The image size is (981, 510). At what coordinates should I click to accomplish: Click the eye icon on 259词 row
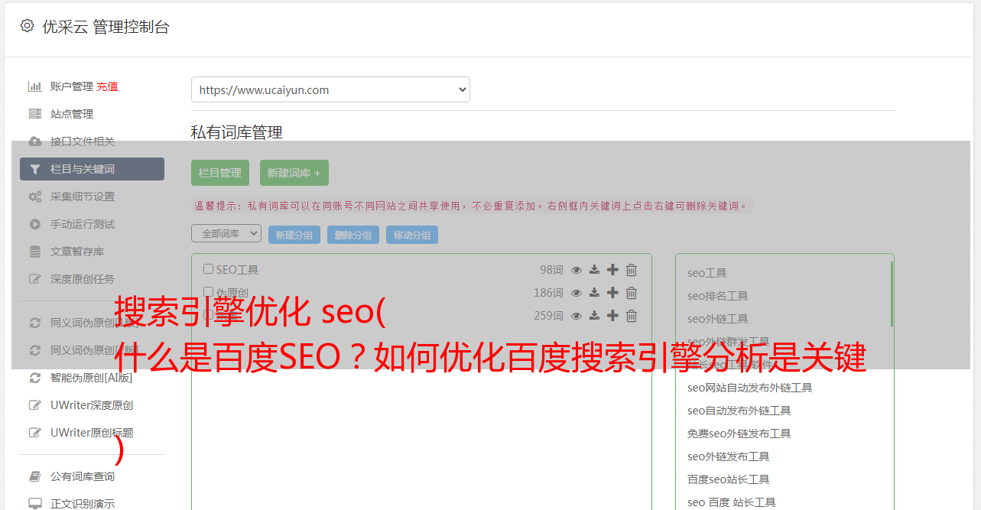[577, 316]
